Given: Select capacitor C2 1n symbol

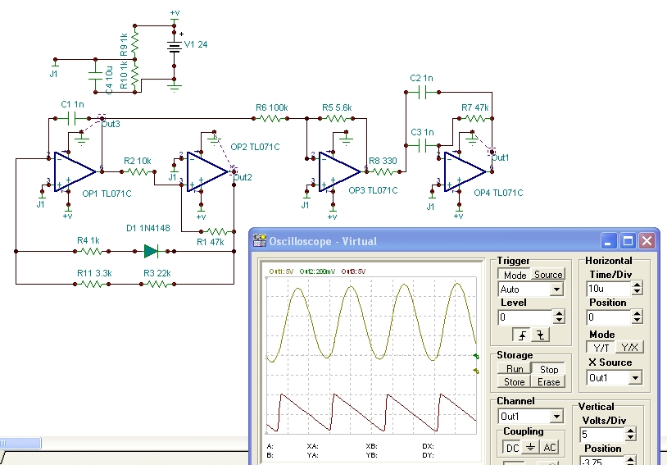Looking at the screenshot, I should click(422, 92).
